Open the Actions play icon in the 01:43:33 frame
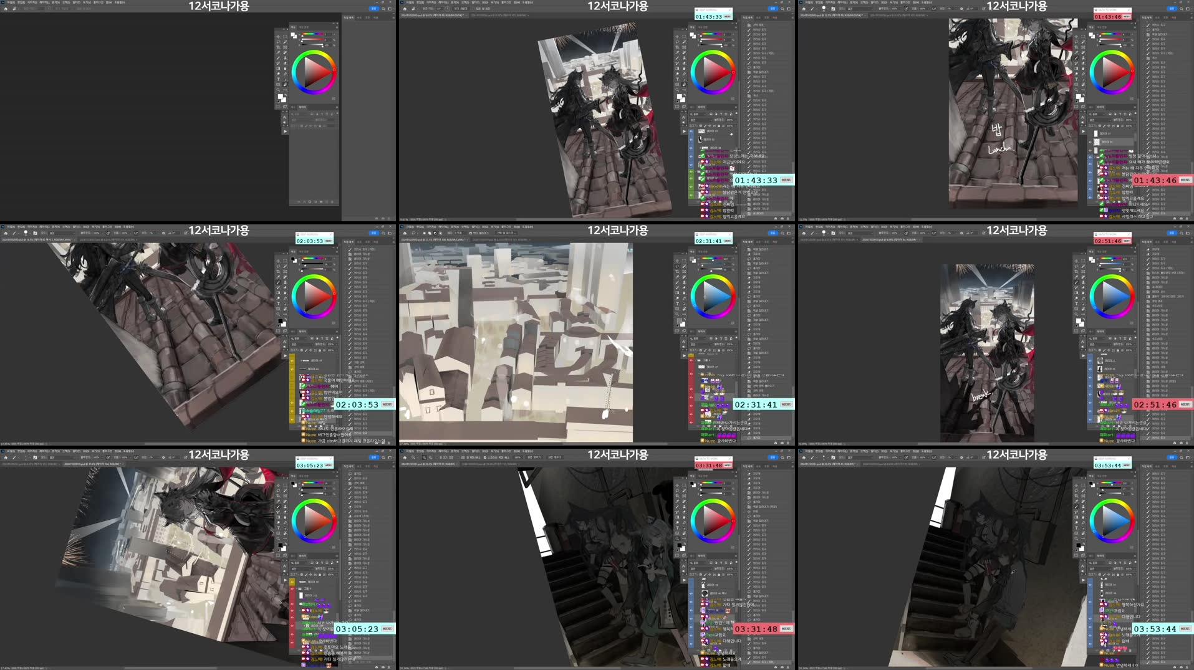The image size is (1194, 670). click(x=684, y=132)
